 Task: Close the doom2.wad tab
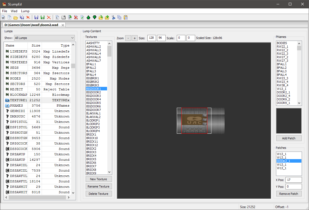pyautogui.click(x=63, y=25)
